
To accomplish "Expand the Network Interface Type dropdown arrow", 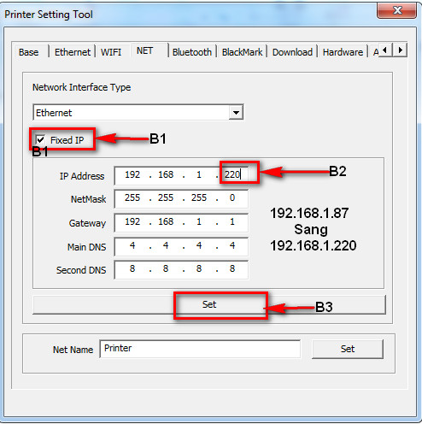I will point(236,112).
